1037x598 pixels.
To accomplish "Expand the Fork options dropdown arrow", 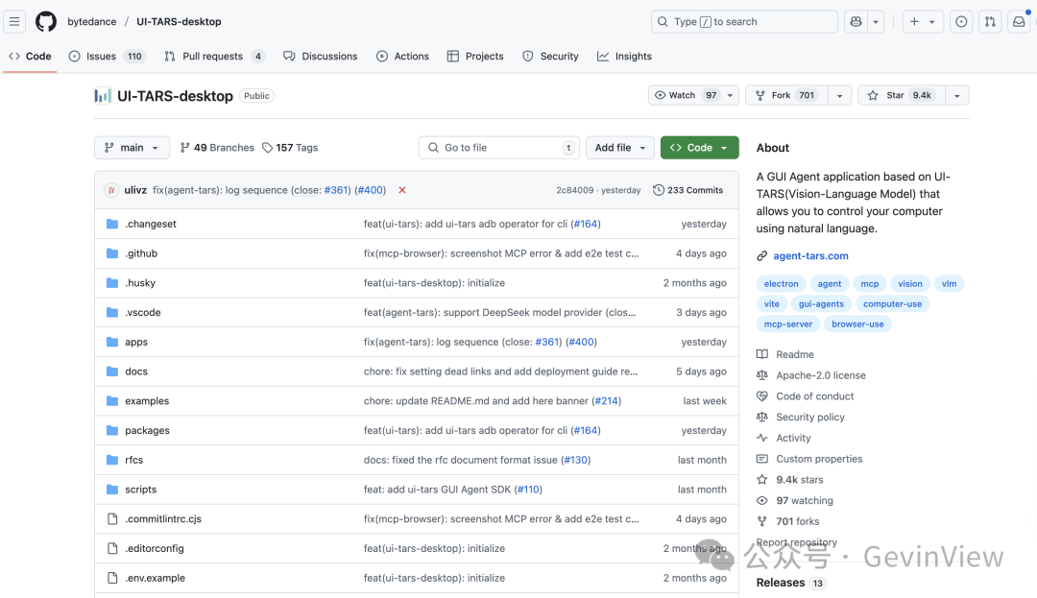I will point(840,95).
